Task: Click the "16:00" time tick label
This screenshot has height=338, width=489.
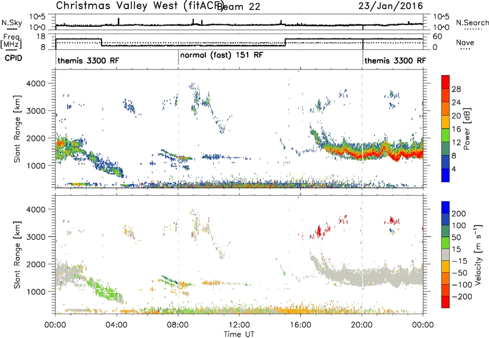Action: click(300, 325)
